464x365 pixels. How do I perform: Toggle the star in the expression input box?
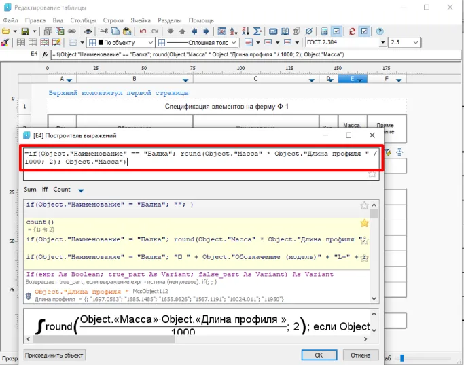[372, 175]
